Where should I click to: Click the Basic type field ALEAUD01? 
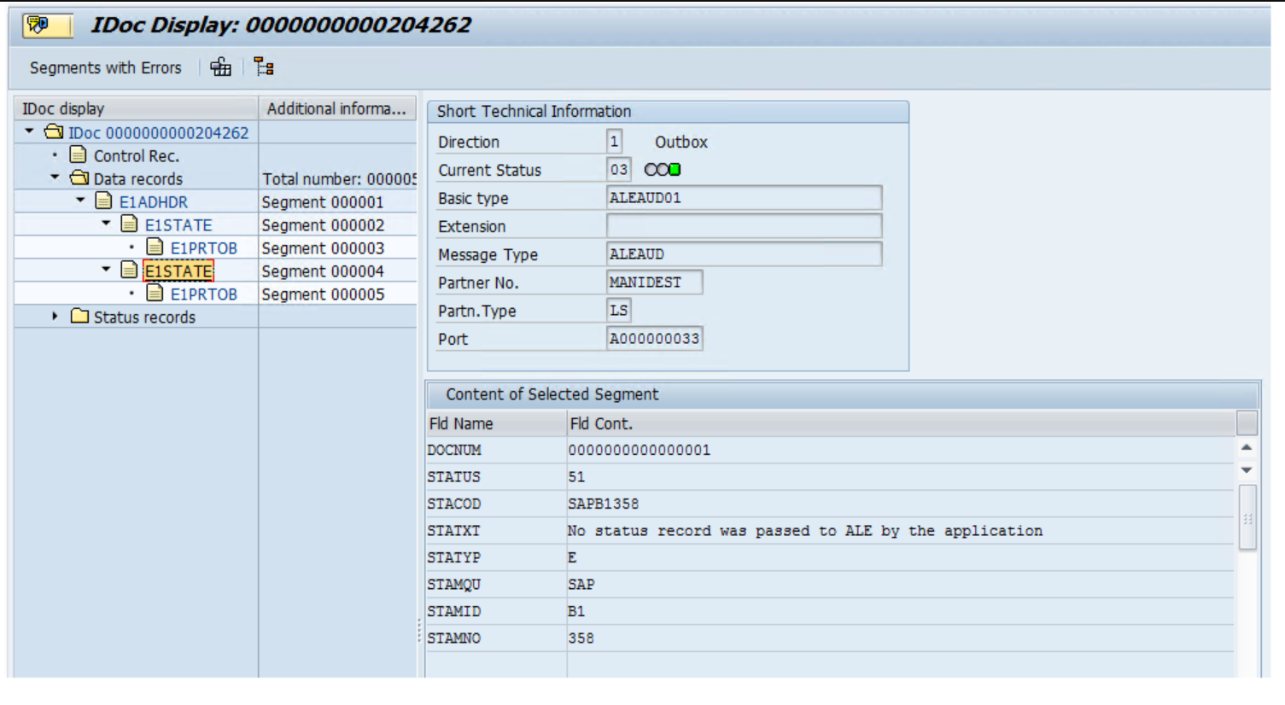click(x=744, y=198)
